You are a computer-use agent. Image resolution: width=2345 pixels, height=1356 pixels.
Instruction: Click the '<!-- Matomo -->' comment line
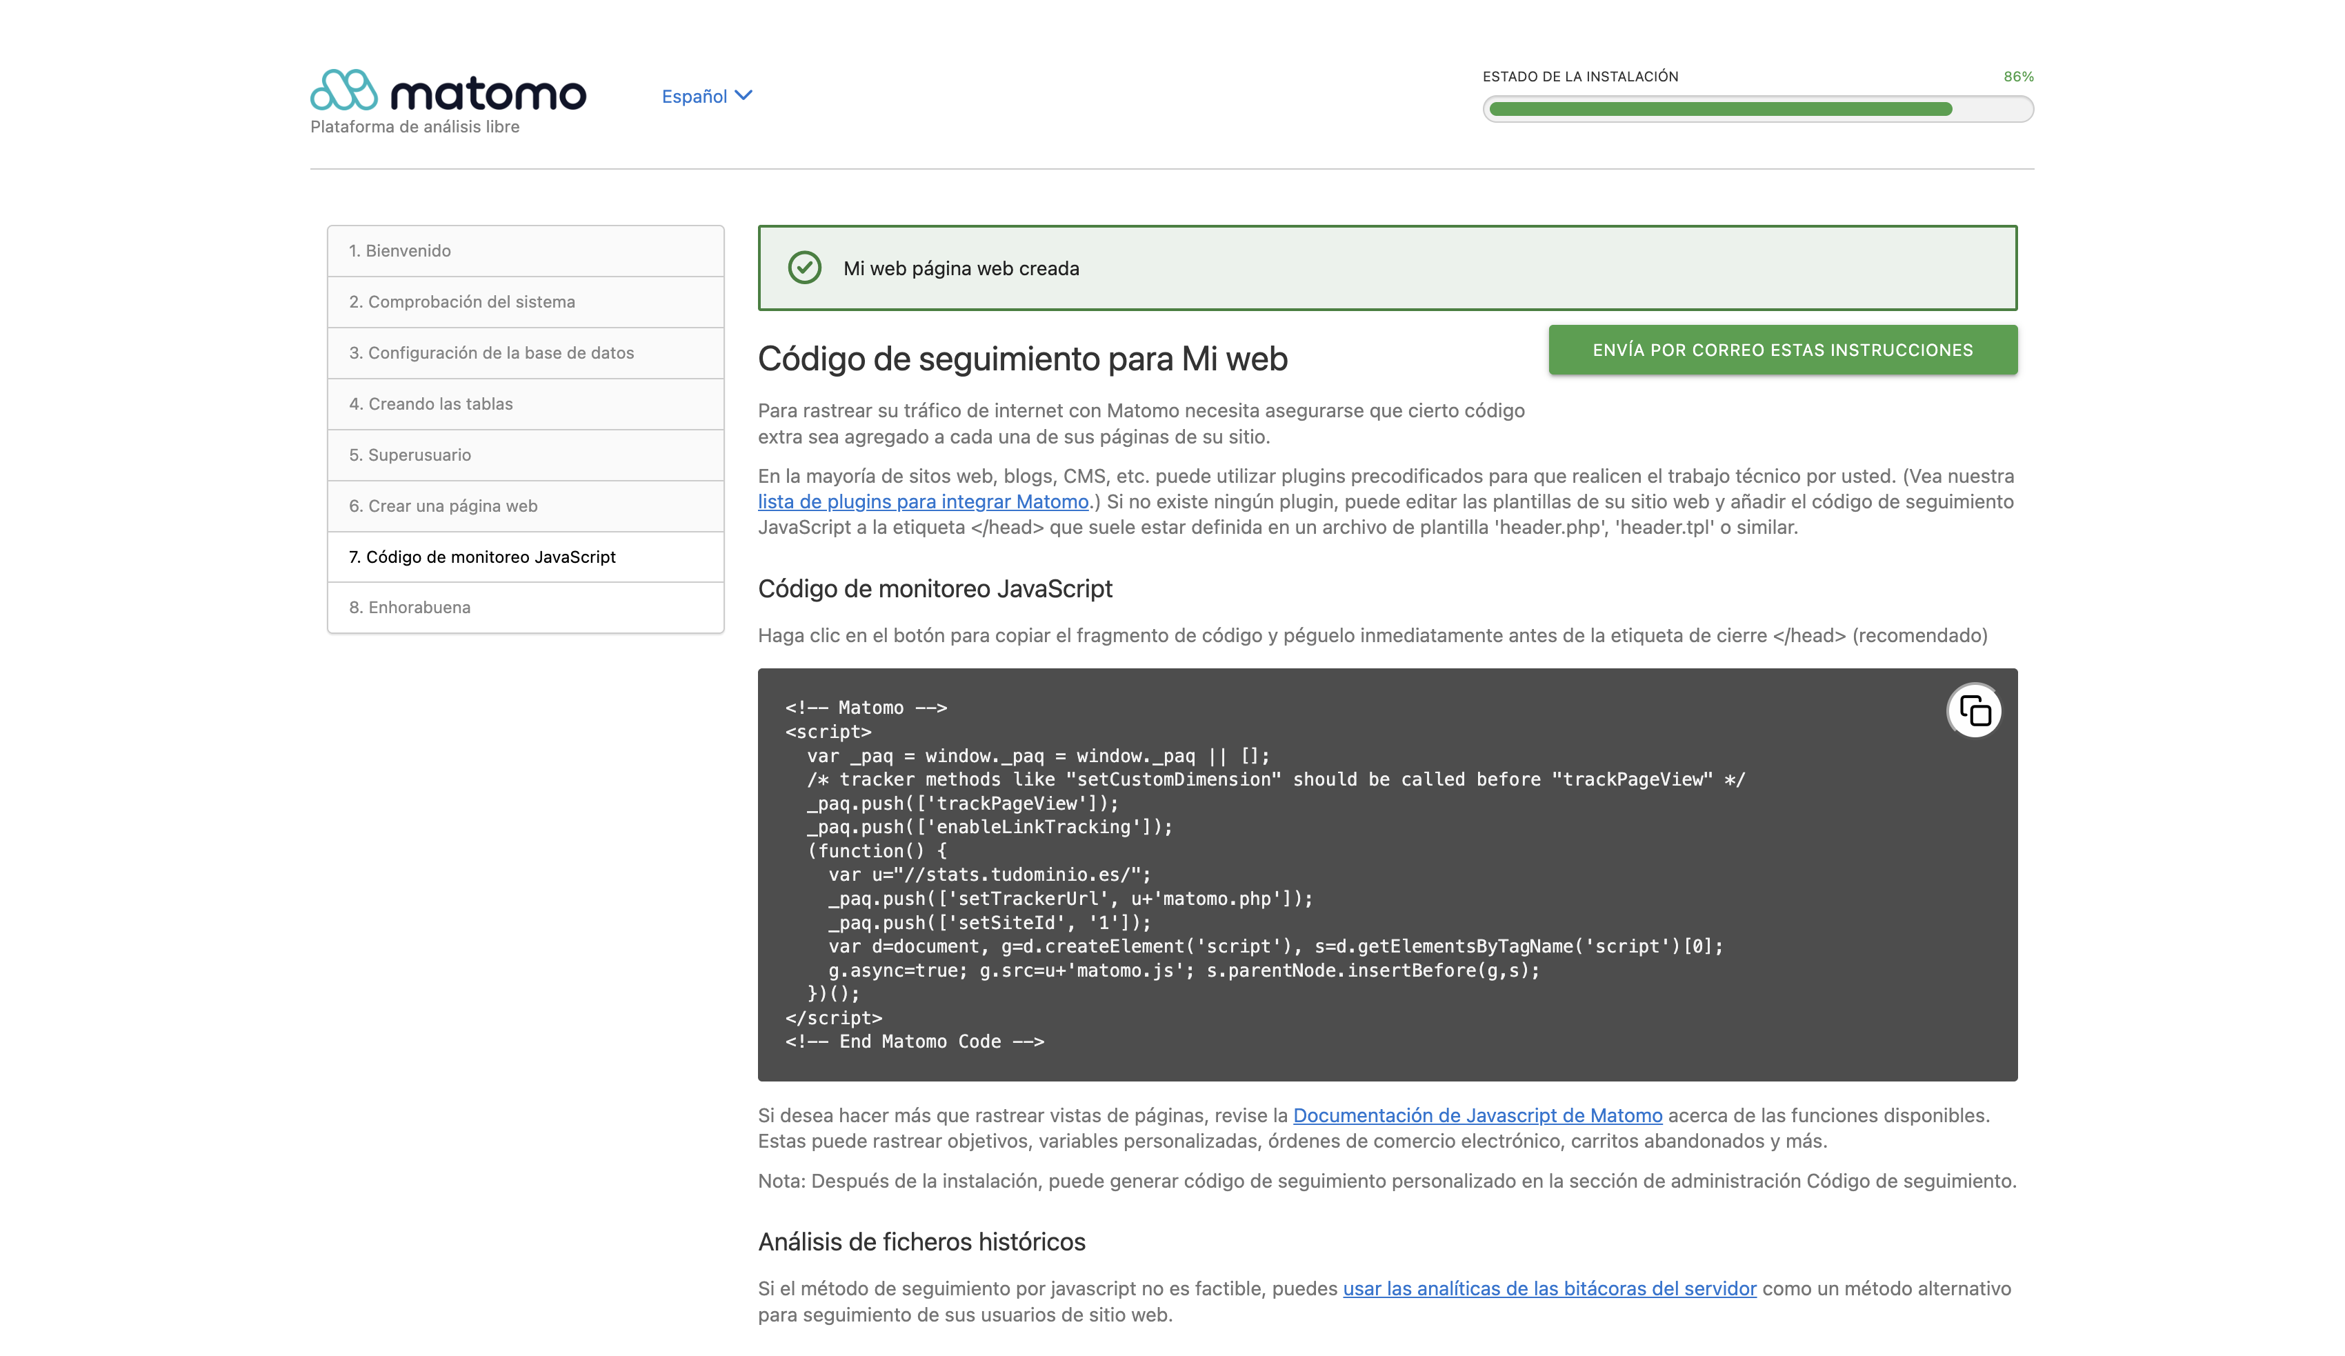point(866,708)
